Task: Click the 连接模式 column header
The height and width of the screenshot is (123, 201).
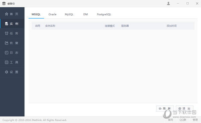Action: (x=110, y=26)
